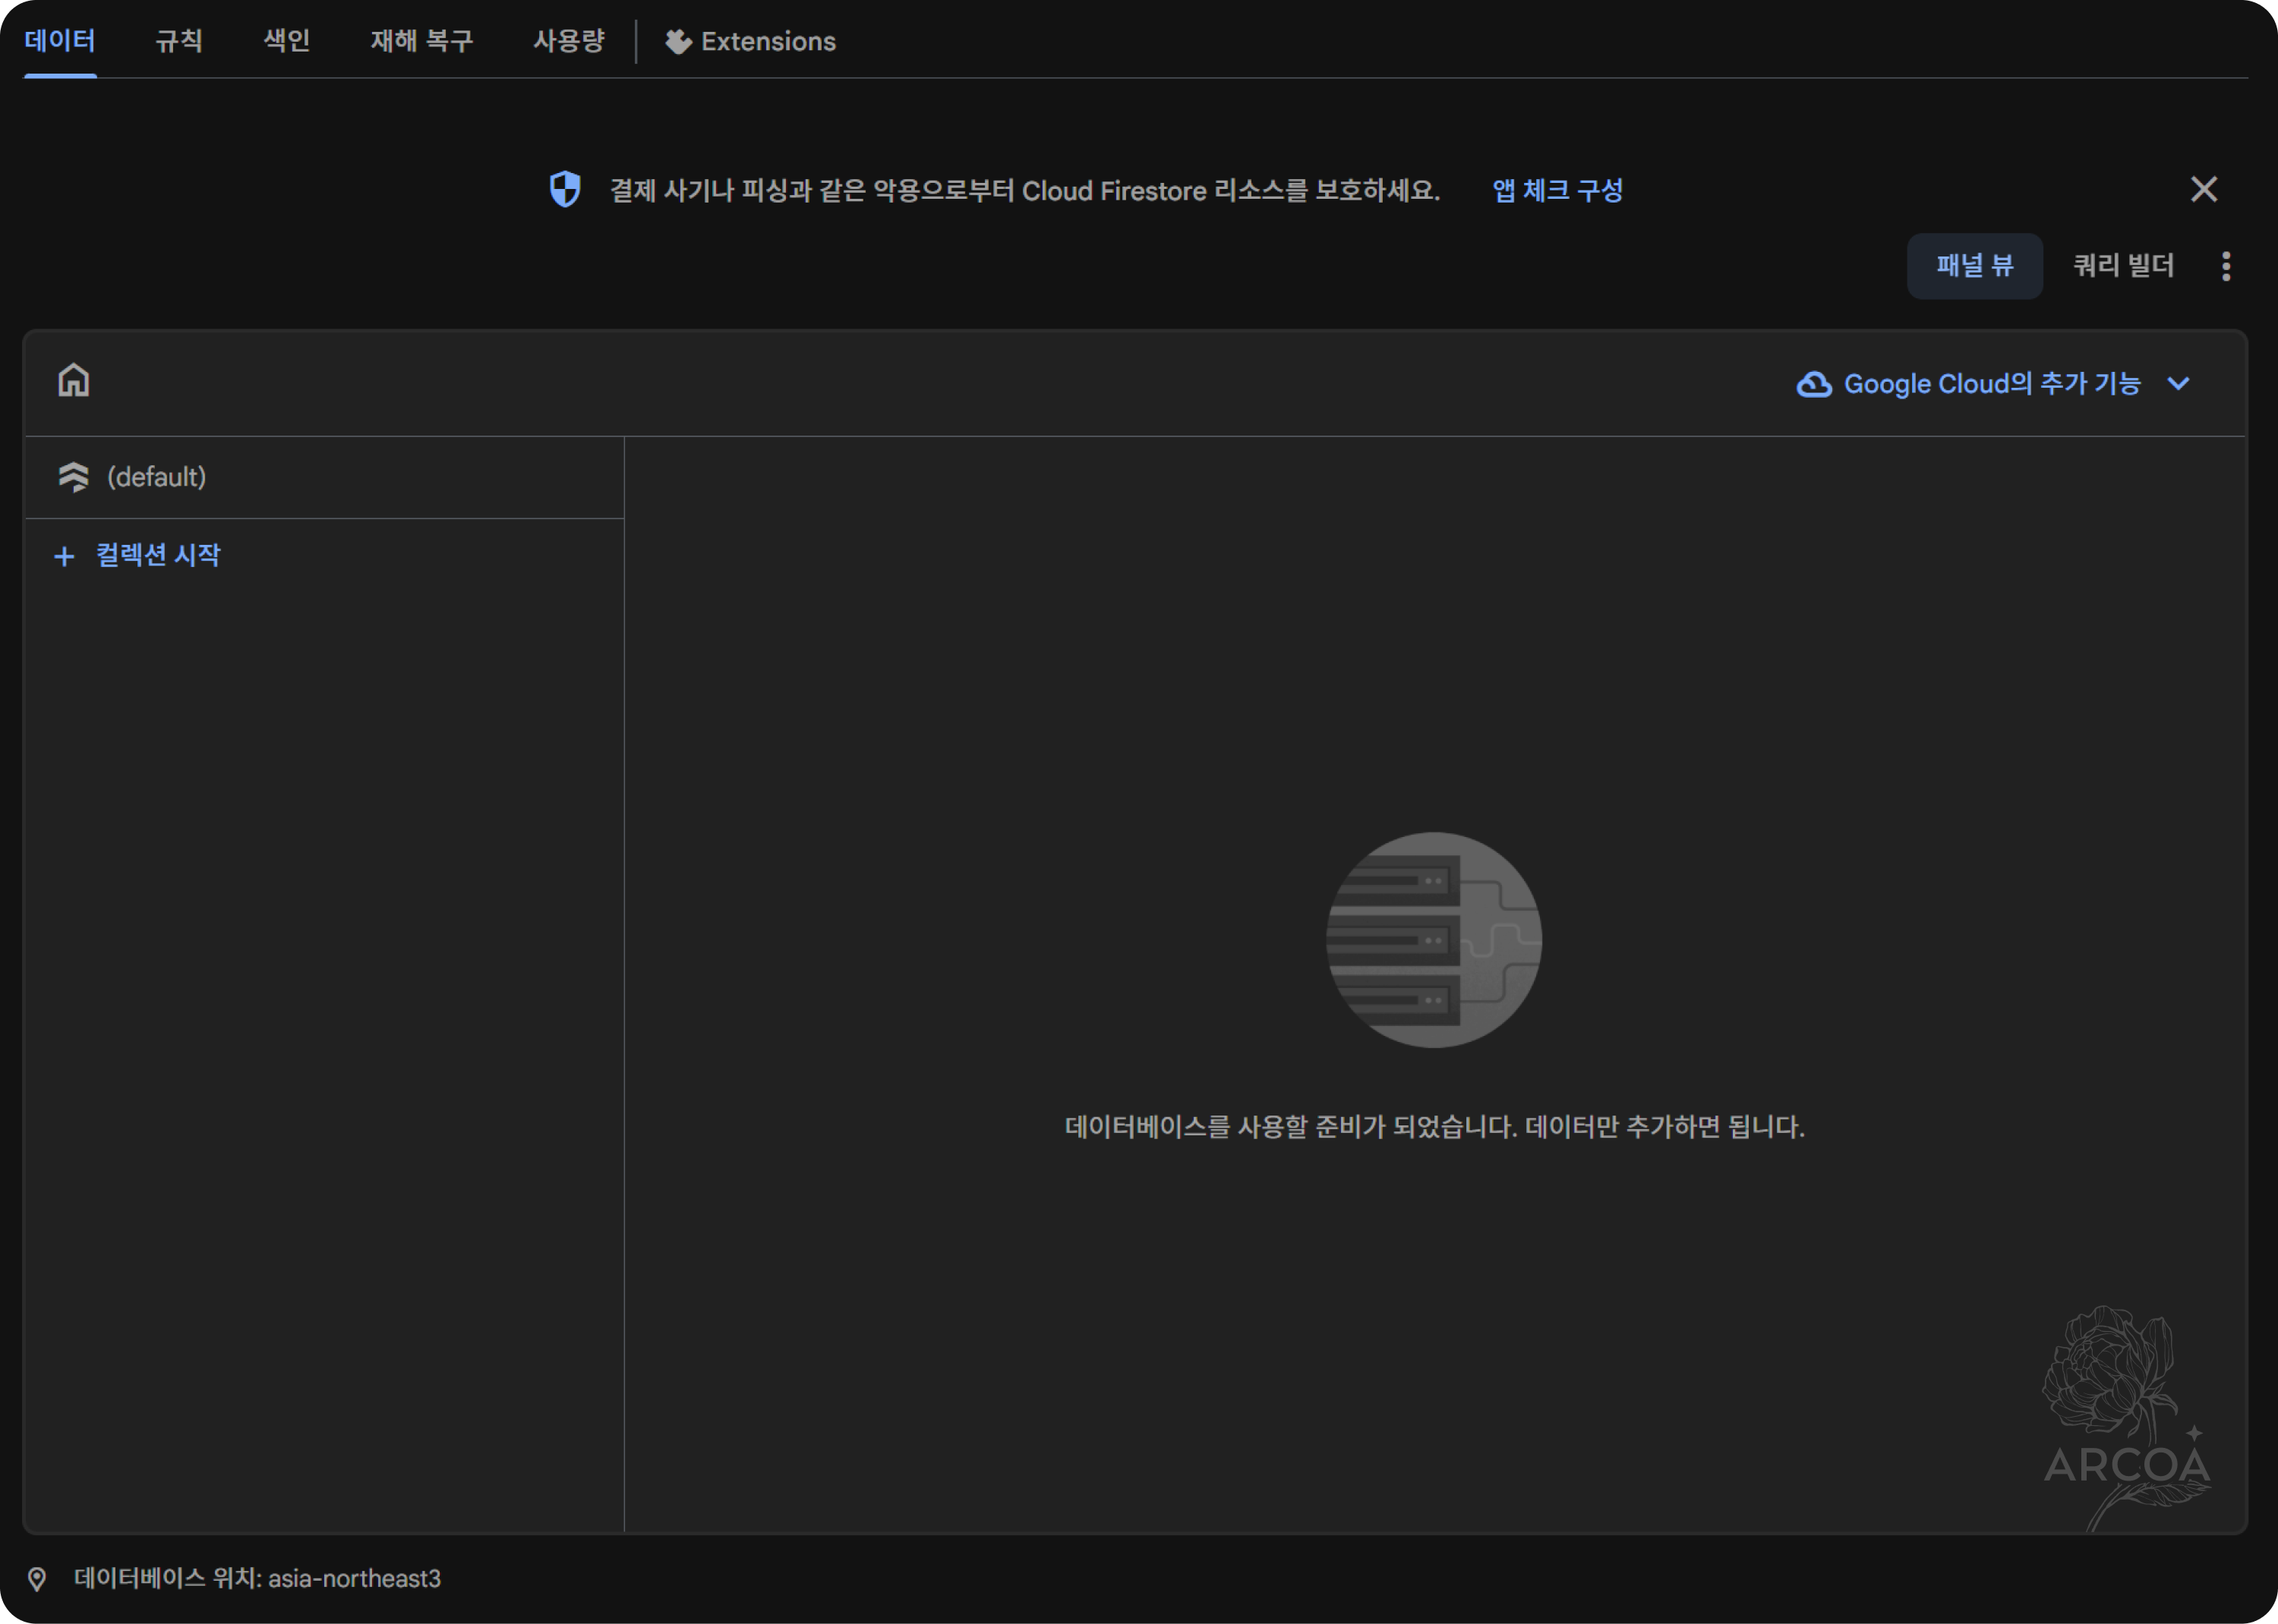The height and width of the screenshot is (1624, 2278).
Task: Switch to 패널 뷰 view mode
Action: (1974, 266)
